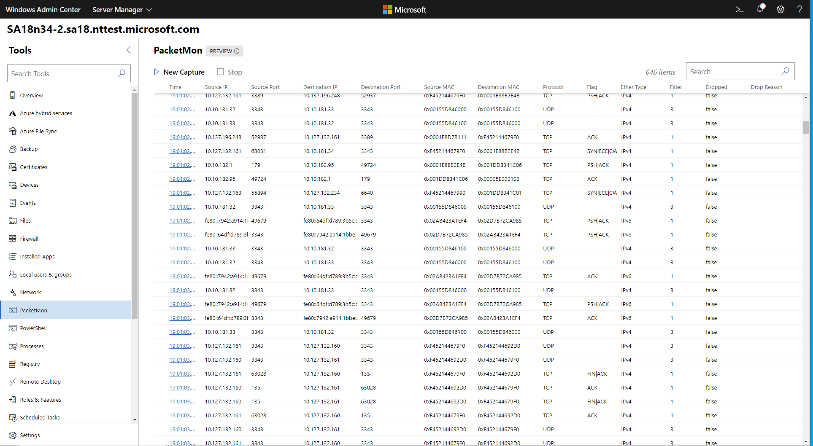Open Azure File Sync icon

click(13, 131)
